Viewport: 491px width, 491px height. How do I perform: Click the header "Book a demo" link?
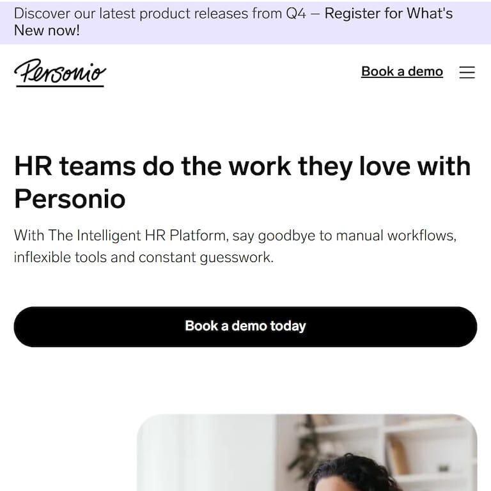[x=401, y=72]
